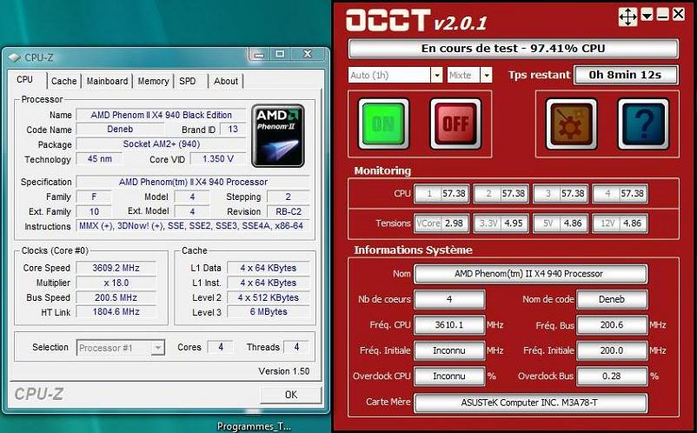Click the Core Speed value 3609.2 MHz
The height and width of the screenshot is (433, 697).
tap(116, 268)
